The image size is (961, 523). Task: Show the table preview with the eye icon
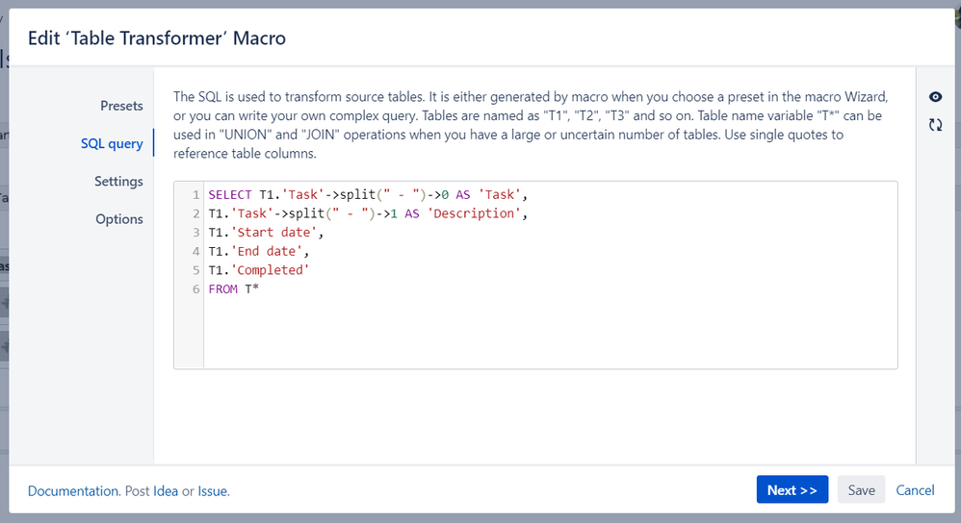[935, 97]
